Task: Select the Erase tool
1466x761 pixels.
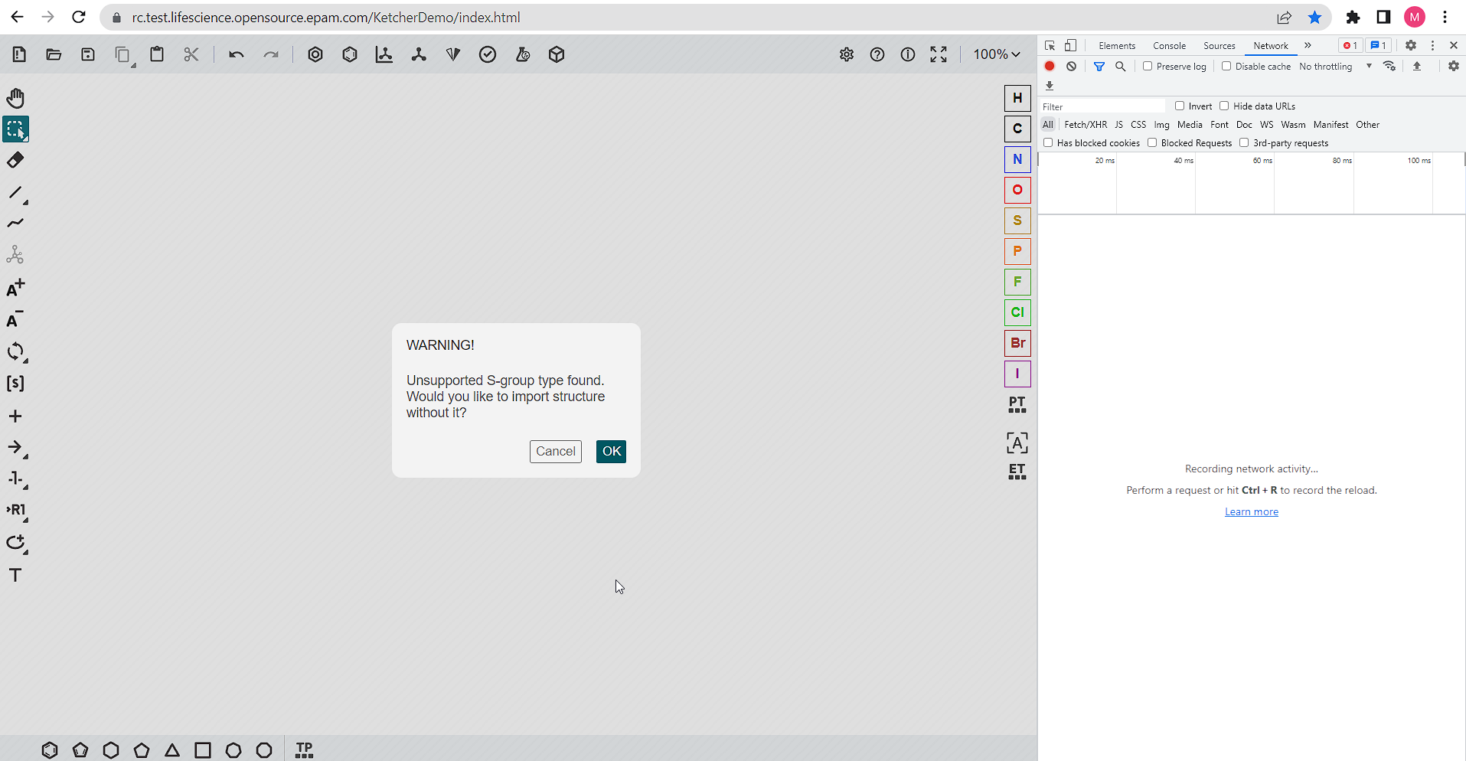Action: 15,159
